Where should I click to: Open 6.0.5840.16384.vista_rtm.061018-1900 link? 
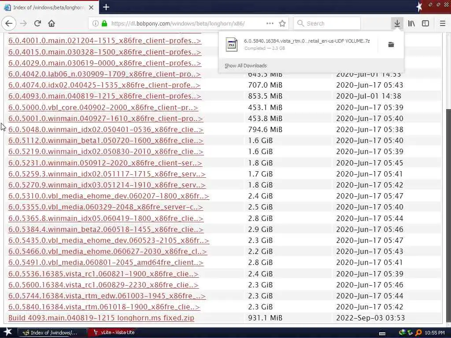104,307
